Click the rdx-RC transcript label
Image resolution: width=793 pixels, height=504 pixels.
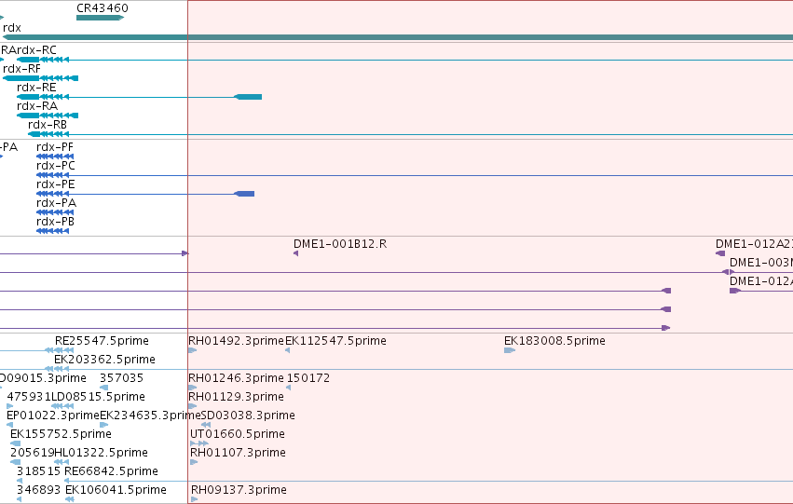[36, 50]
